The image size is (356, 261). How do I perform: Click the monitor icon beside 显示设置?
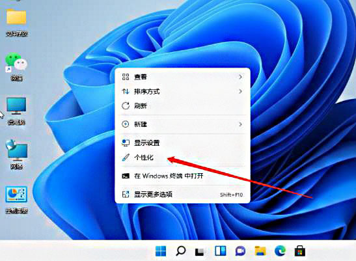(x=126, y=143)
